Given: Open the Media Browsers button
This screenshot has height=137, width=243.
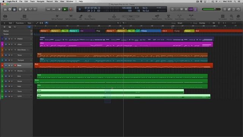Looking at the screenshot, I should click(x=238, y=9).
